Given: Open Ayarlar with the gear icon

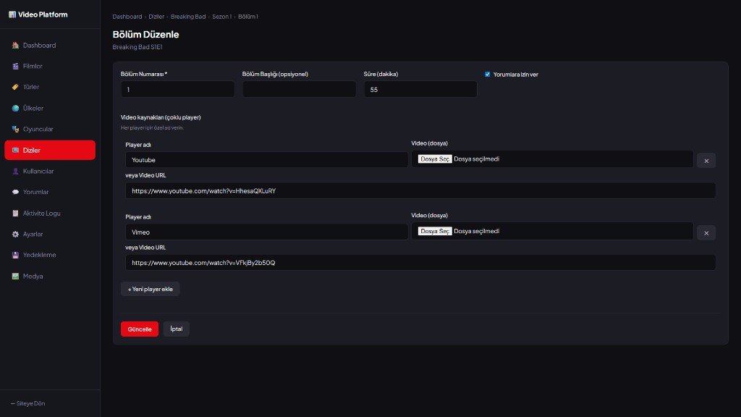Looking at the screenshot, I should click(16, 234).
